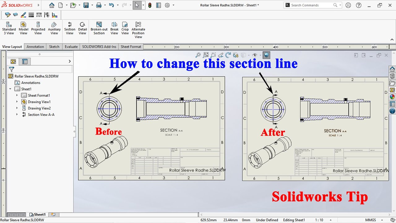
Task: Select the Sheet1 tab at bottom
Action: point(37,214)
